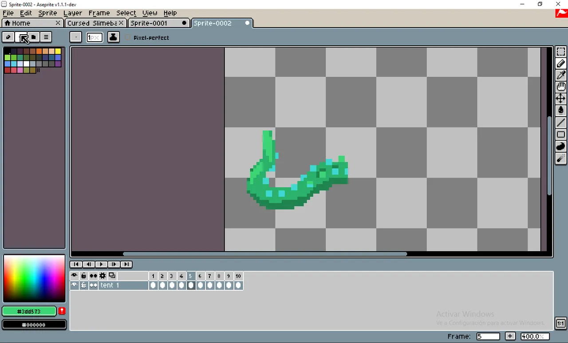Open the View menu
568x343 pixels.
coord(150,13)
